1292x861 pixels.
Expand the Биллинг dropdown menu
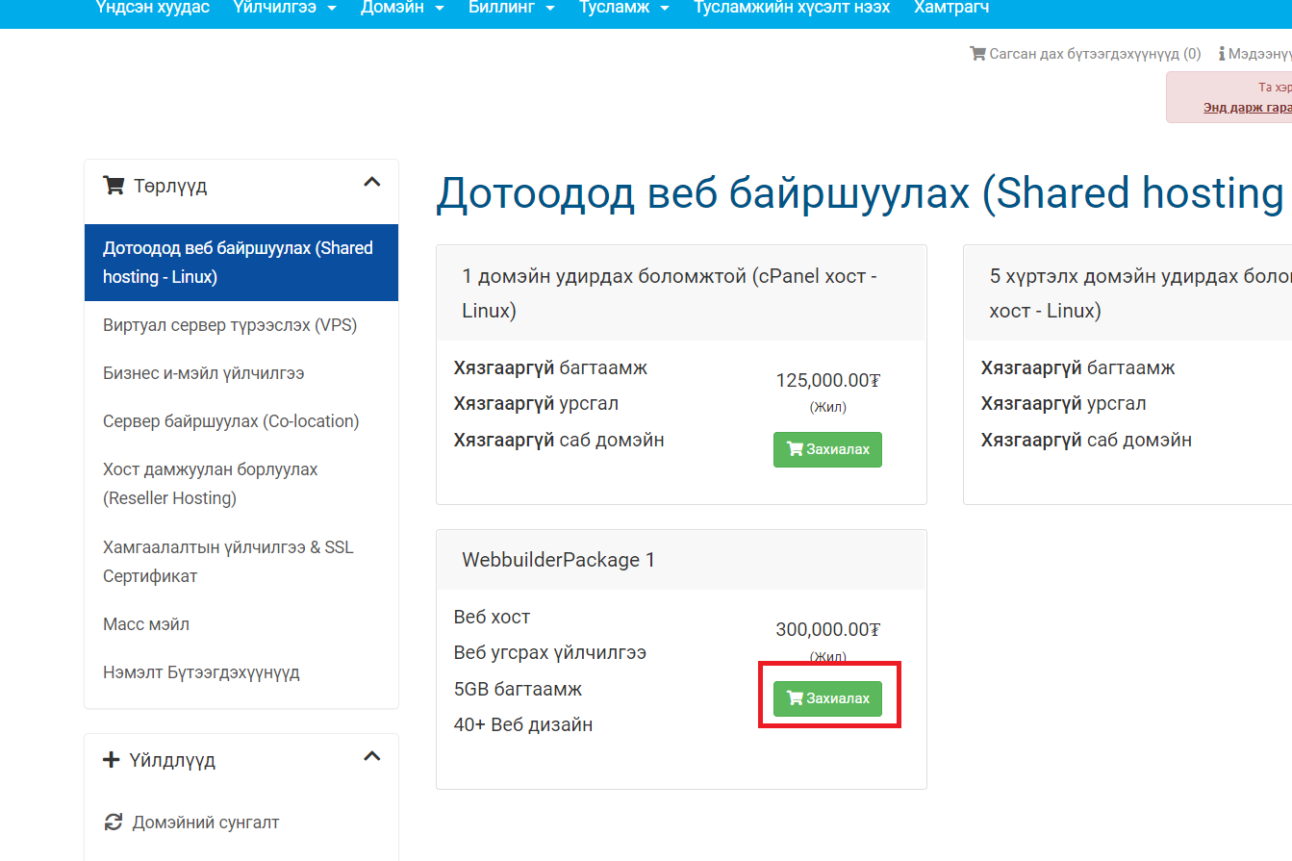tap(512, 8)
